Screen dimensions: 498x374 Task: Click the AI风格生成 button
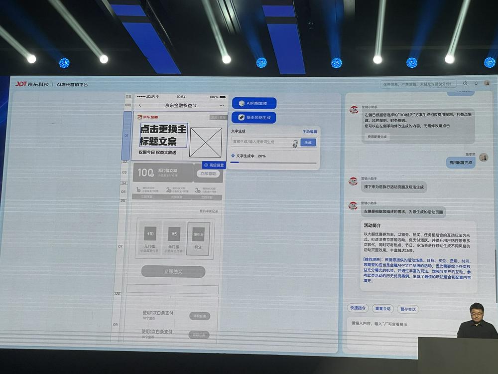pyautogui.click(x=254, y=103)
